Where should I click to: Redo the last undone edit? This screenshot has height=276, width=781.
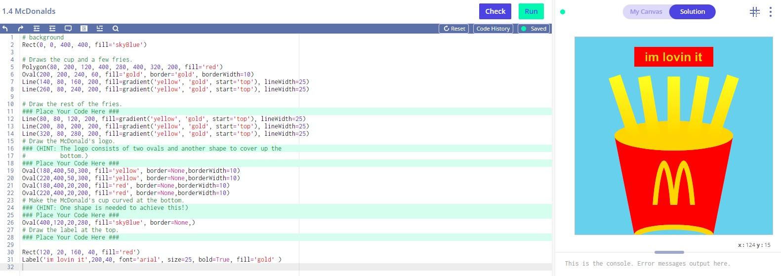(x=21, y=29)
